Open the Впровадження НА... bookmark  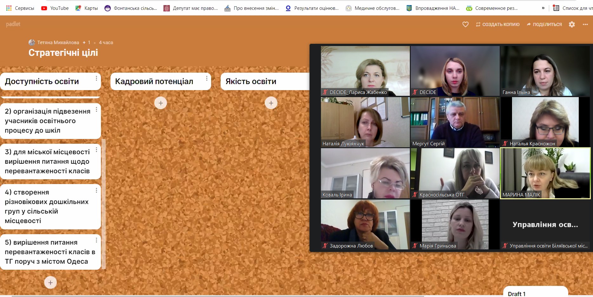point(433,8)
